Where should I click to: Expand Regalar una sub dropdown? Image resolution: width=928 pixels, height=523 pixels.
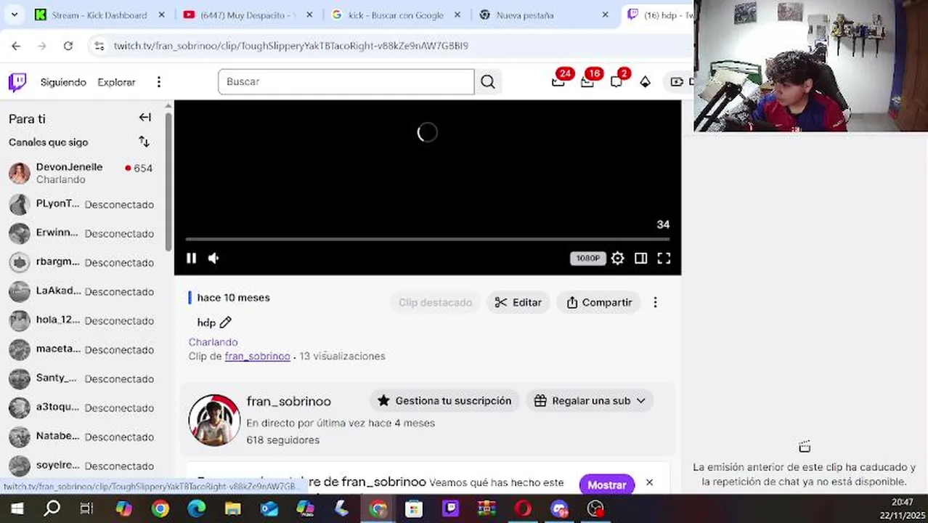(x=590, y=401)
